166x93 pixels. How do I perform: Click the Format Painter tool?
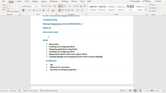tap(13, 11)
